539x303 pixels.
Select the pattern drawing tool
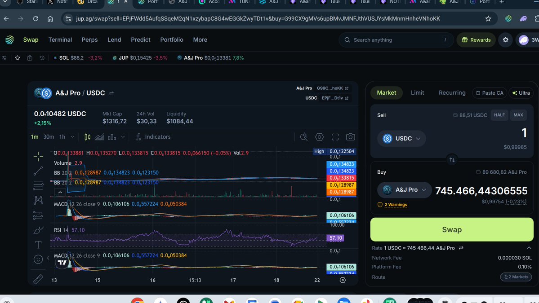click(38, 200)
